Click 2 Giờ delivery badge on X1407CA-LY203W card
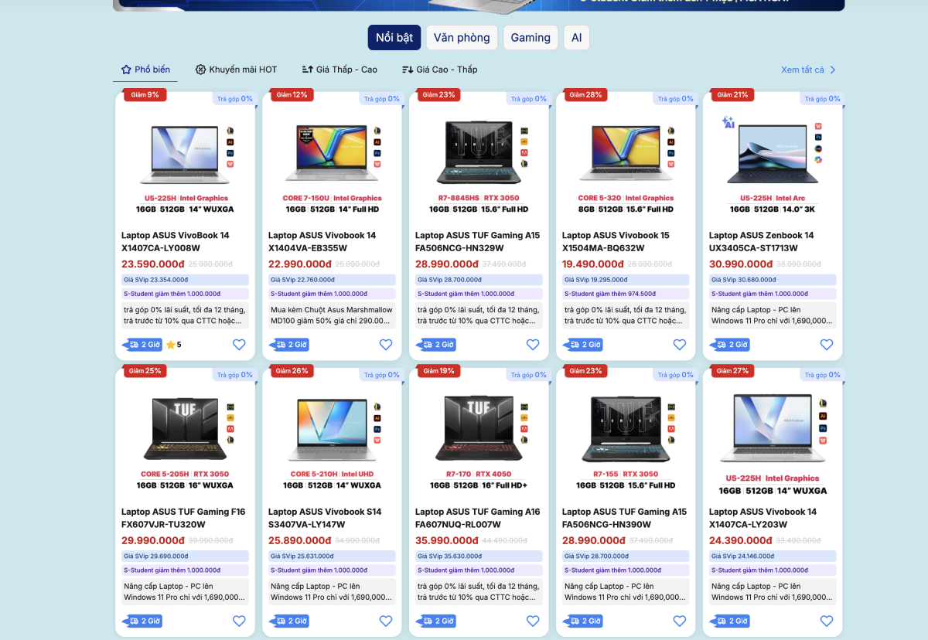The width and height of the screenshot is (928, 640). coord(730,621)
